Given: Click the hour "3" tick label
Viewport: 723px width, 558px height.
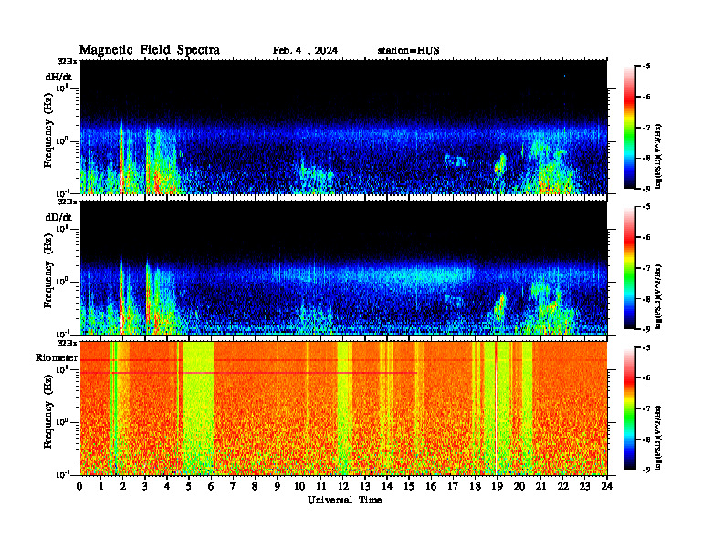Looking at the screenshot, I should pos(145,486).
